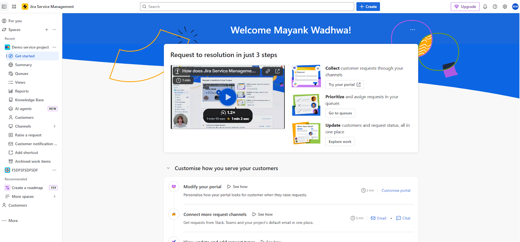520x242 pixels.
Task: Collapse the sidebar using top-left panel icon
Action: click(4, 6)
